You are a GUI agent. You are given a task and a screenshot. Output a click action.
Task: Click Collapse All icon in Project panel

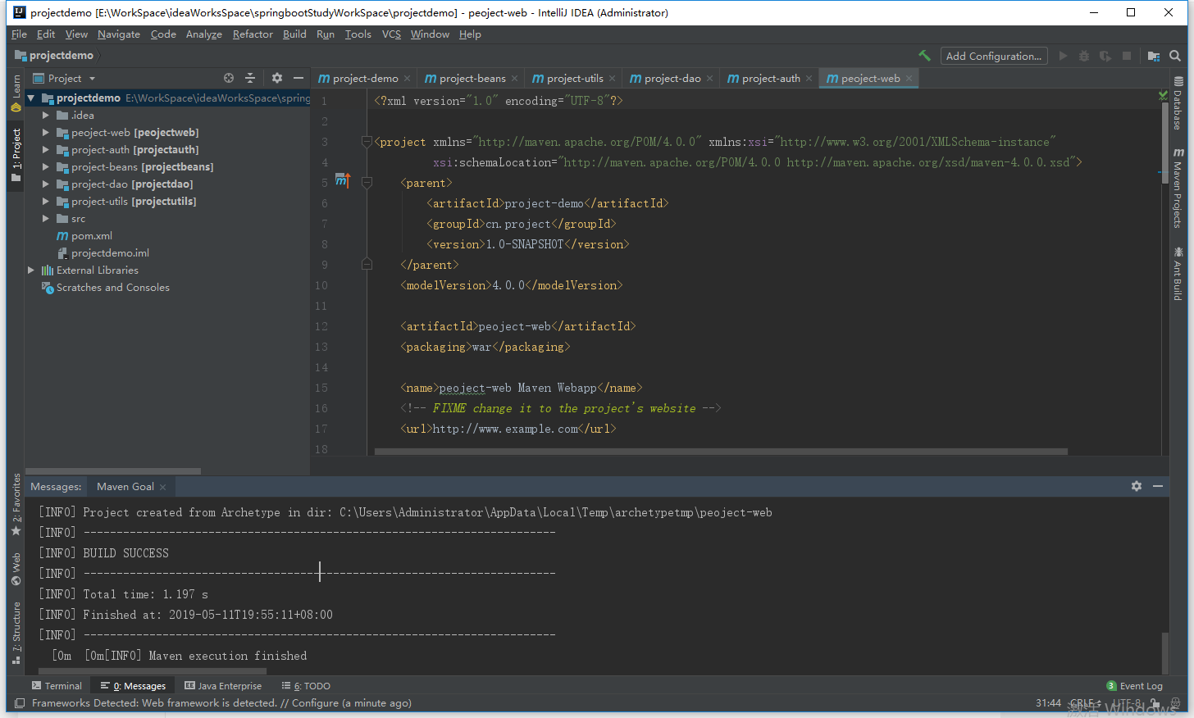click(250, 78)
